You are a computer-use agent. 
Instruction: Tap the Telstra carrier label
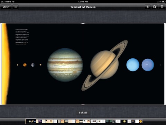pyautogui.click(x=8, y=2)
